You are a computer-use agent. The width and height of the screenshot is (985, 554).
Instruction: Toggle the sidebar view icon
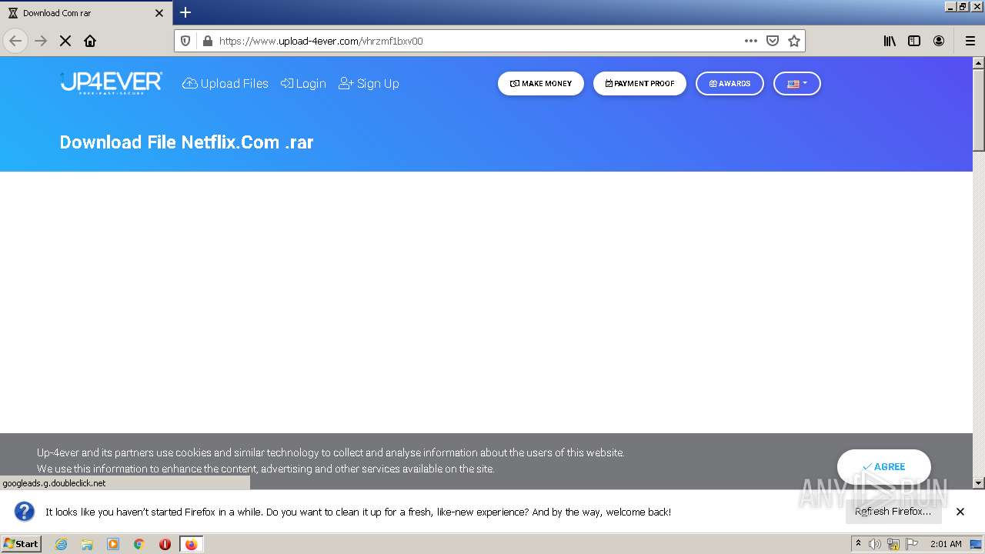point(914,41)
